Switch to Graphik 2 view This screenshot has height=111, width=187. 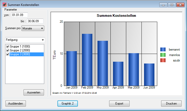[68, 104]
